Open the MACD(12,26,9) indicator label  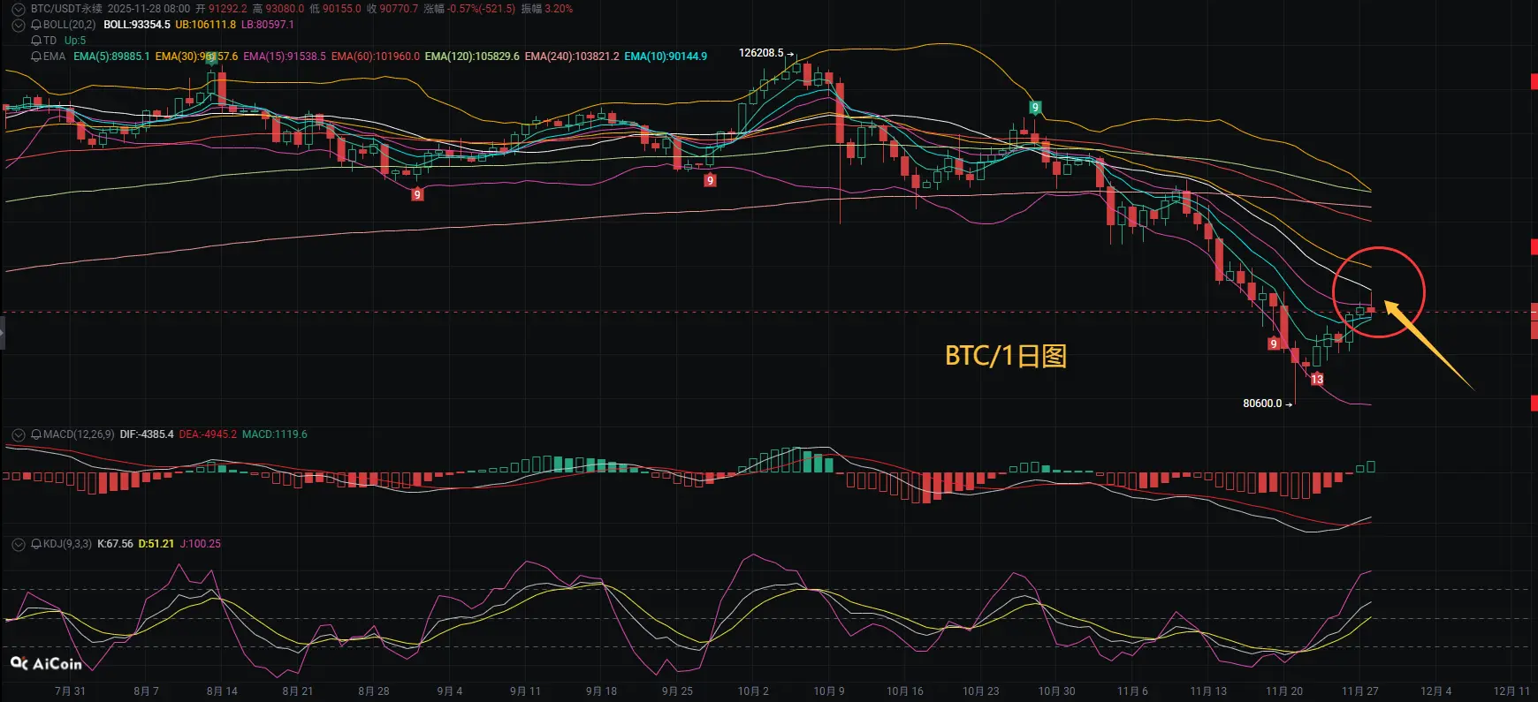click(79, 434)
